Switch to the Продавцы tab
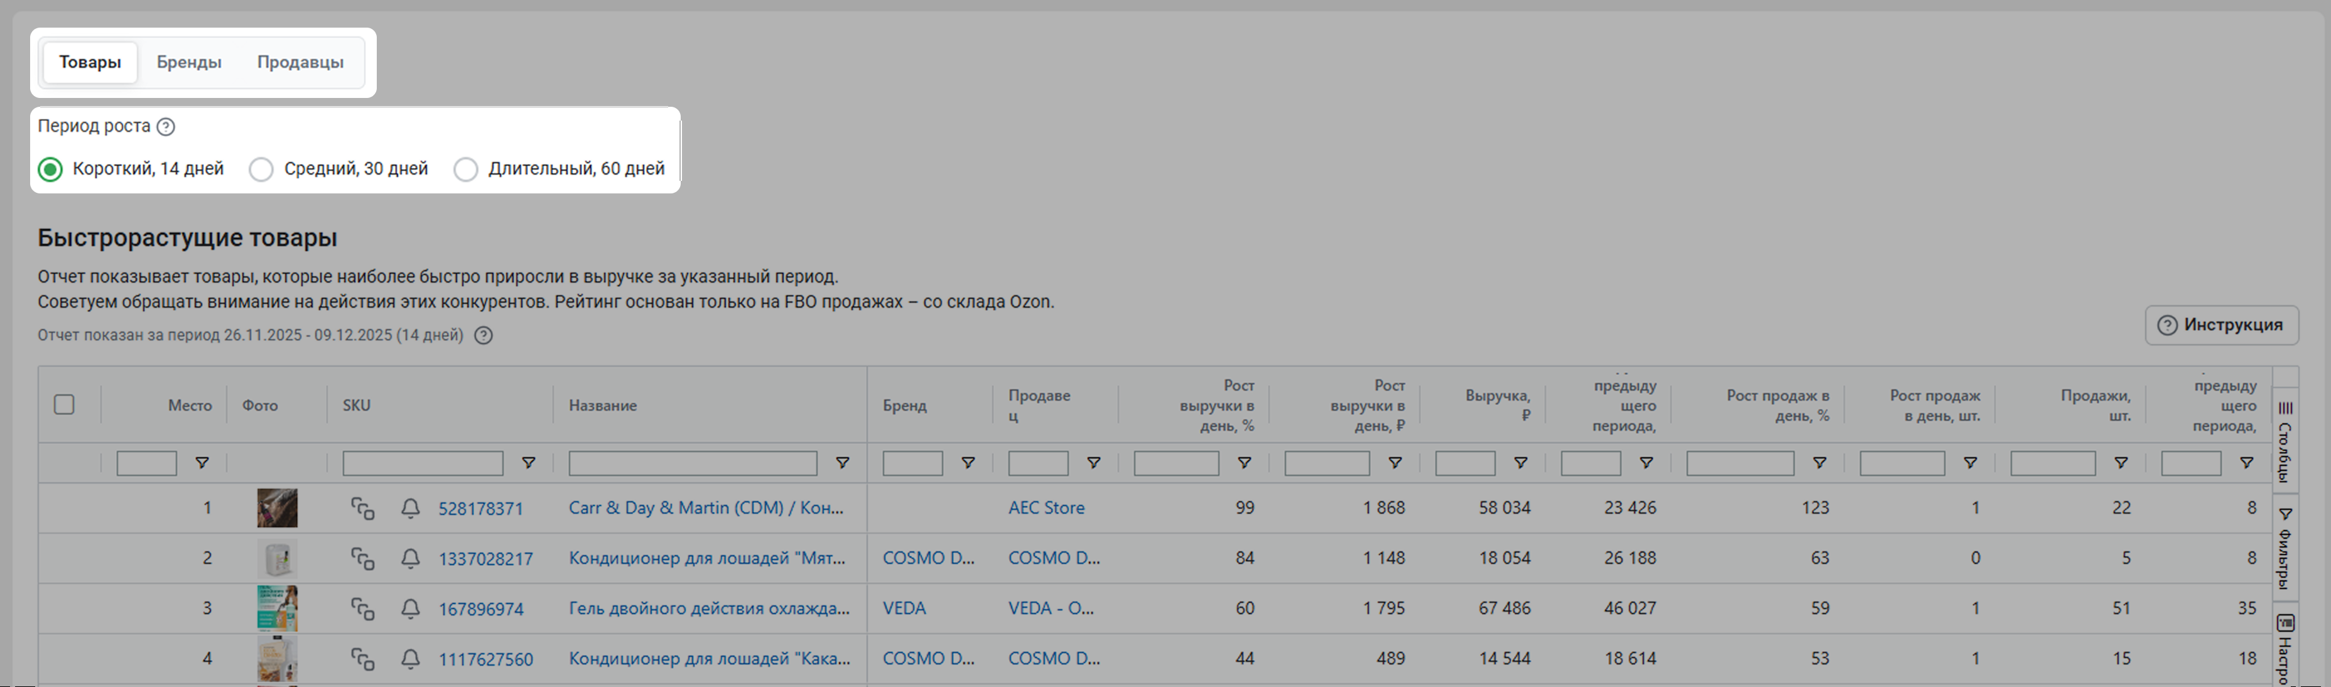 [300, 62]
